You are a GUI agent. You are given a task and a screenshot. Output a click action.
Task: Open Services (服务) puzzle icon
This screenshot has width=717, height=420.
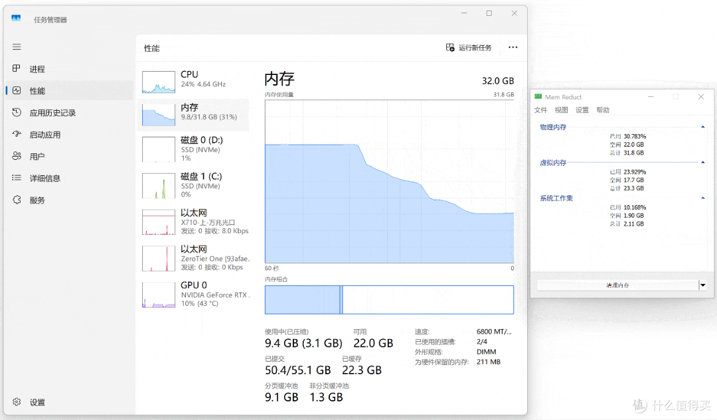pyautogui.click(x=17, y=200)
